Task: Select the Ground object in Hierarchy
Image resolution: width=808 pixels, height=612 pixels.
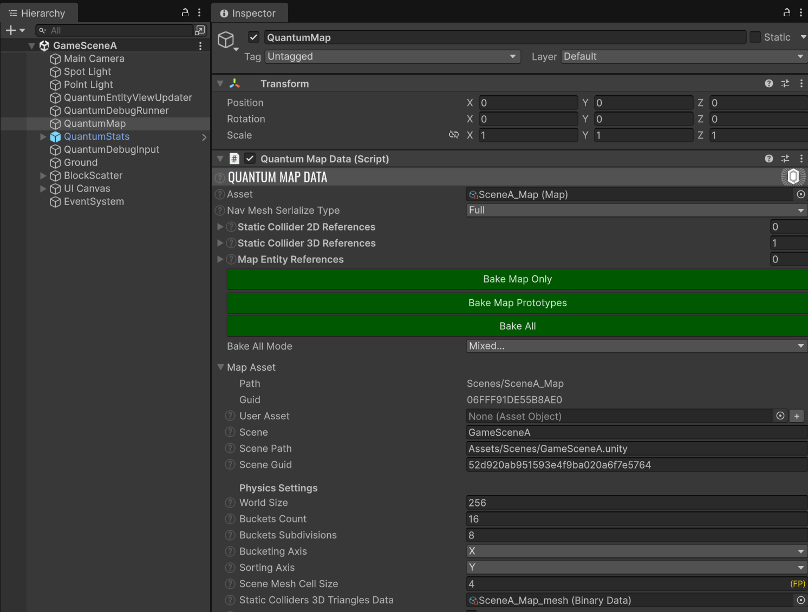Action: pyautogui.click(x=81, y=162)
